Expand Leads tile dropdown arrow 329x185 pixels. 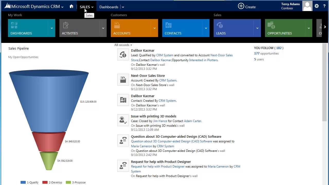257,28
